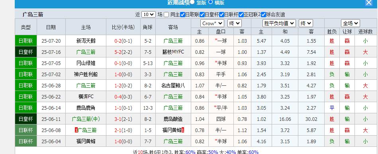Image resolution: width=378 pixels, height=154 pixels.
Task: Click the 广岛三箭(中) home team cell
Action: tap(86, 119)
